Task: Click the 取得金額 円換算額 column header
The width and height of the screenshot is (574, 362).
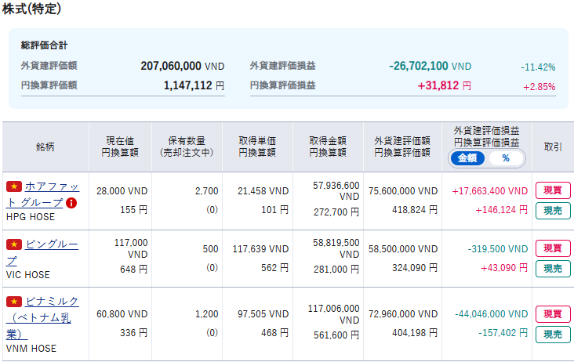Action: [328, 147]
